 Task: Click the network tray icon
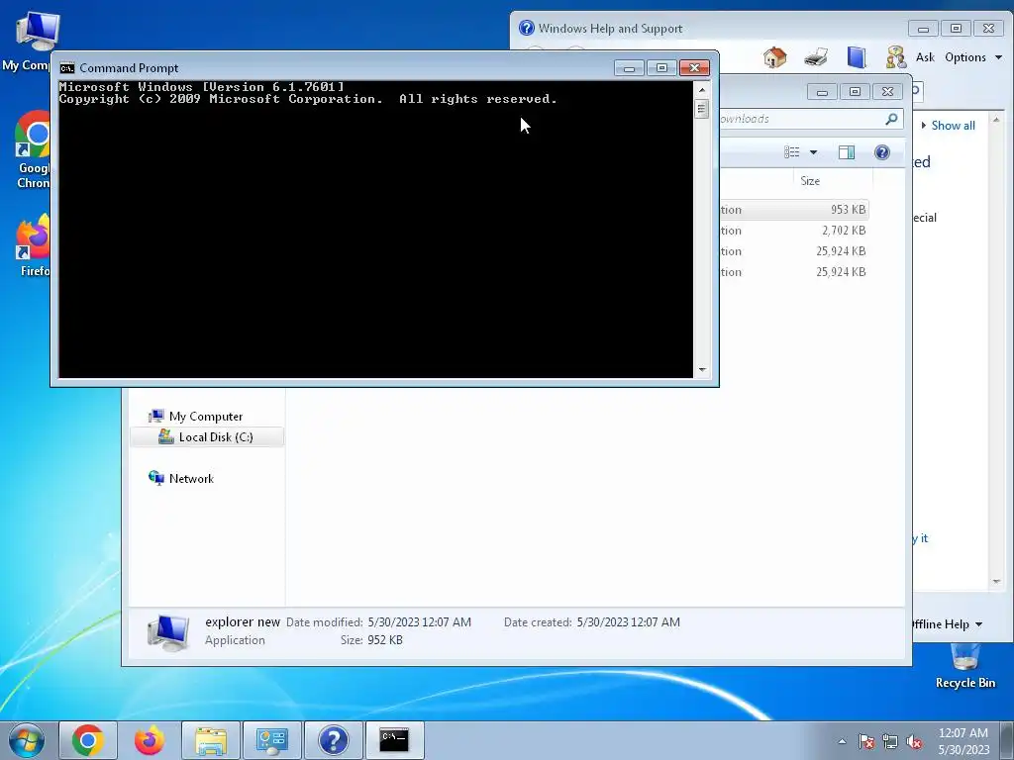tap(890, 741)
